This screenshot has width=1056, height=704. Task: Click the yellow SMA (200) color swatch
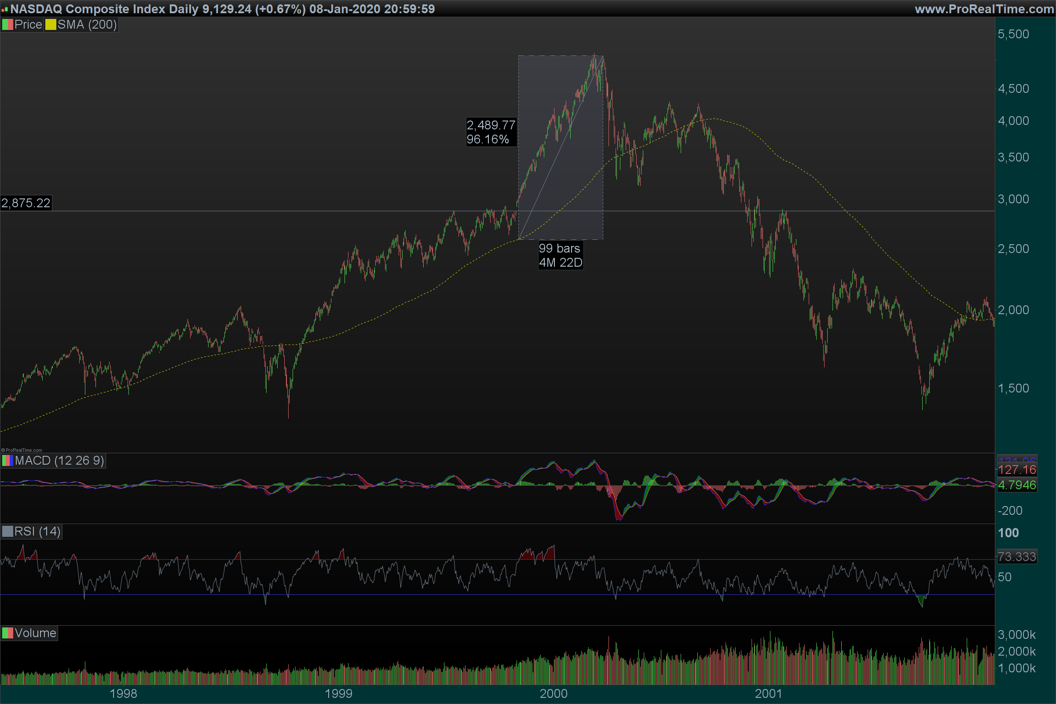pyautogui.click(x=50, y=25)
